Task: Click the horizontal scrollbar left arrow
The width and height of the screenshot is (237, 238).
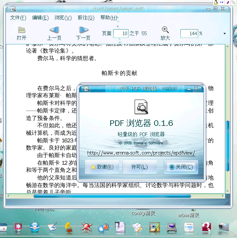Action: (8, 196)
